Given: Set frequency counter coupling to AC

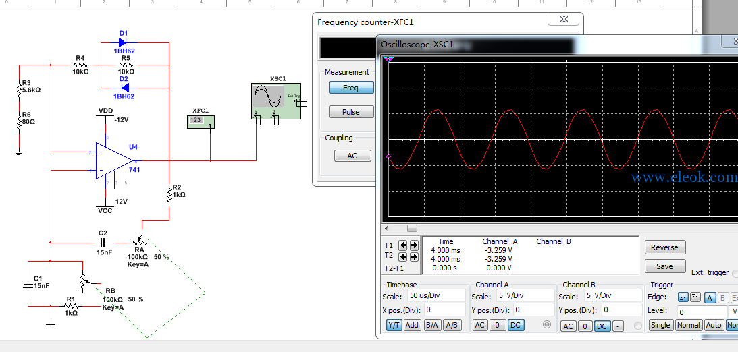Looking at the screenshot, I should [x=352, y=156].
